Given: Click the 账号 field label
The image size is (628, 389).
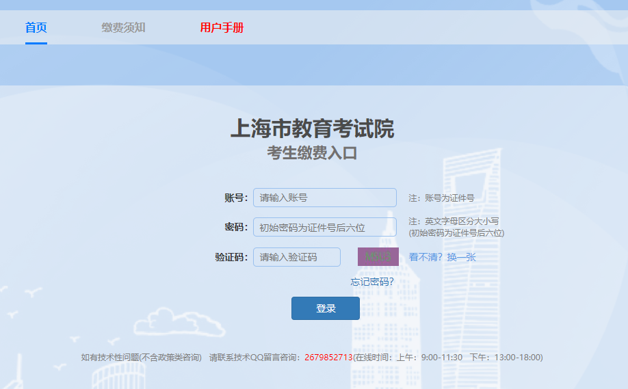Looking at the screenshot, I should (235, 198).
